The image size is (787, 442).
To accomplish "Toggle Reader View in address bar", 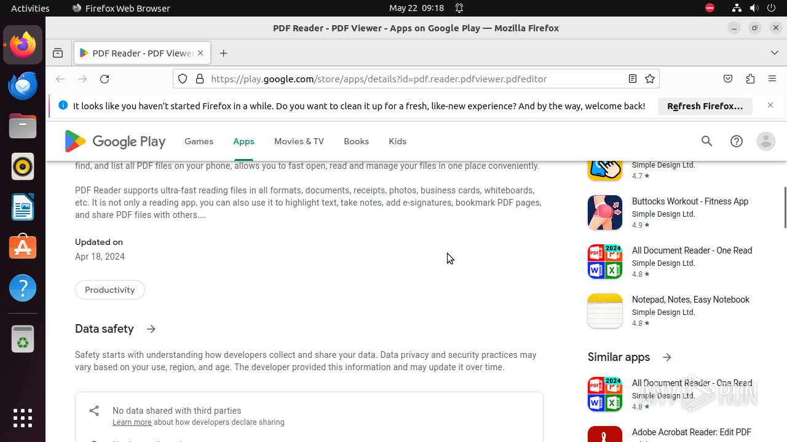I will tap(632, 79).
